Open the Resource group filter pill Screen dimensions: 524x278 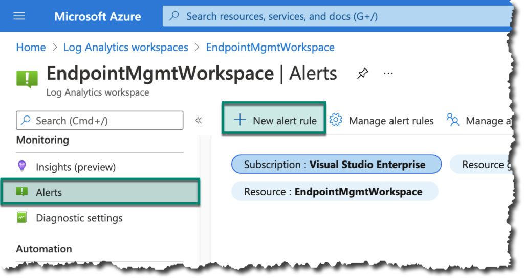coord(481,164)
